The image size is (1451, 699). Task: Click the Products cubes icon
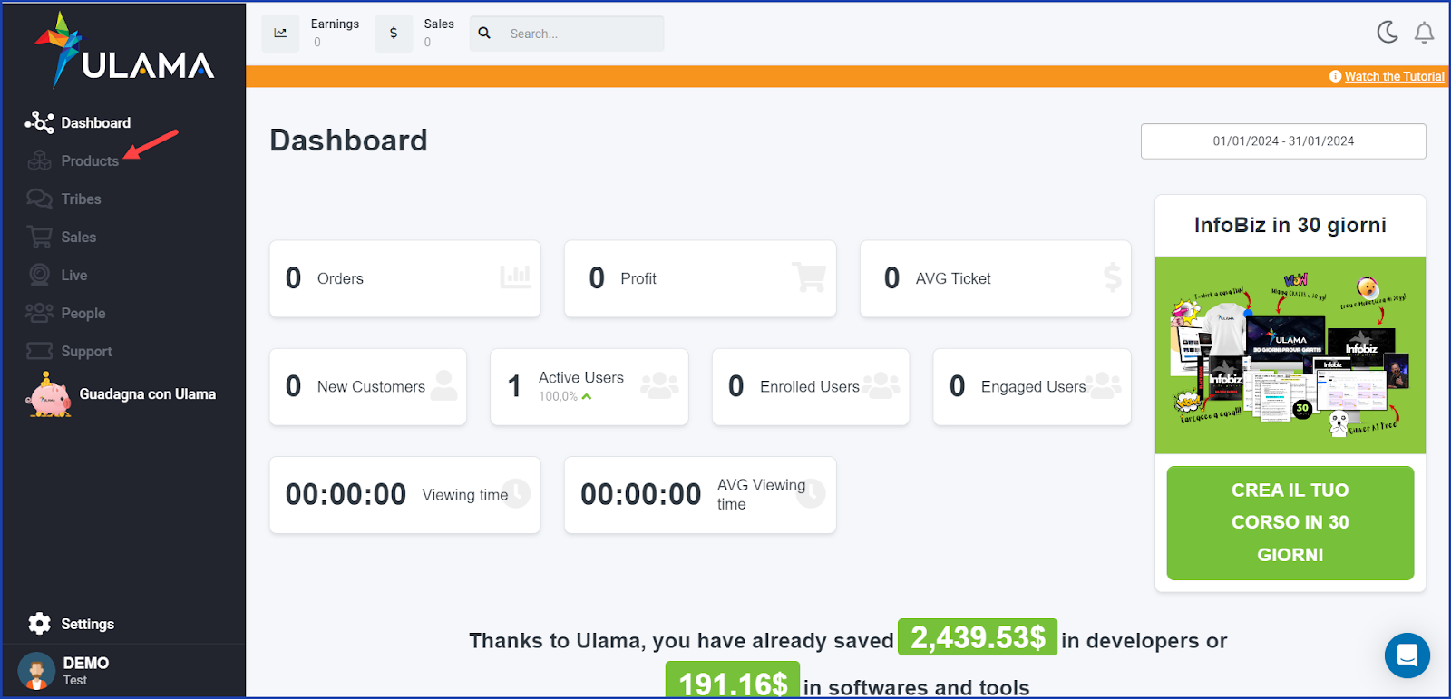[39, 160]
